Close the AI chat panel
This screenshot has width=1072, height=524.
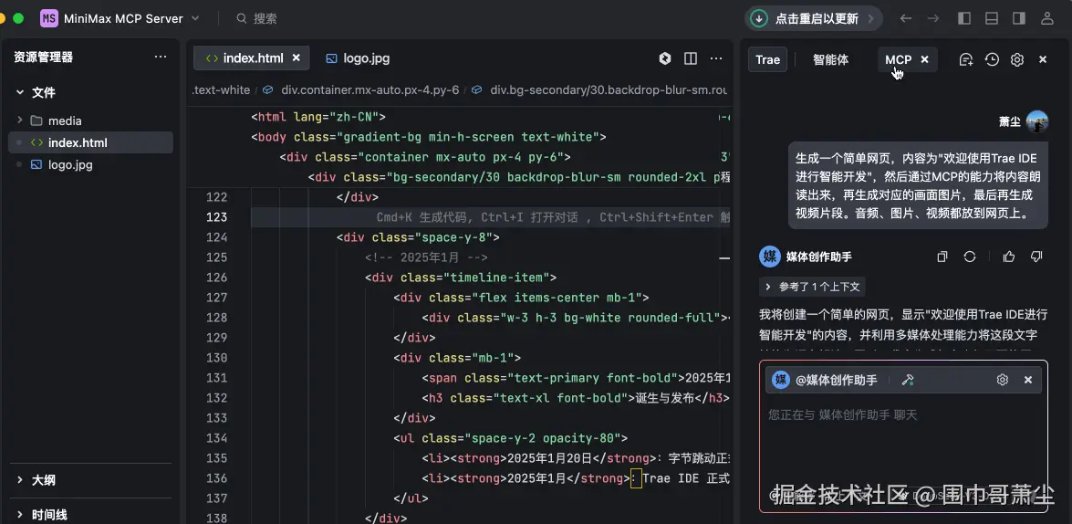coord(1044,59)
